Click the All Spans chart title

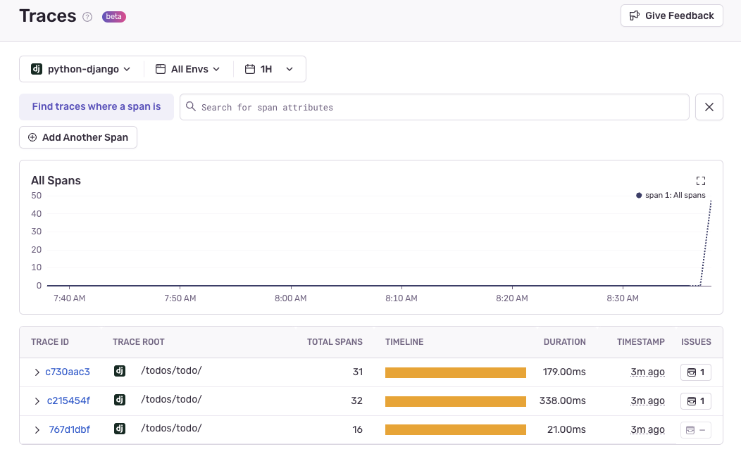click(x=56, y=180)
